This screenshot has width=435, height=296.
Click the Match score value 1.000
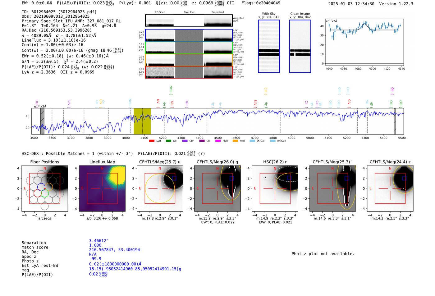coord(95,245)
